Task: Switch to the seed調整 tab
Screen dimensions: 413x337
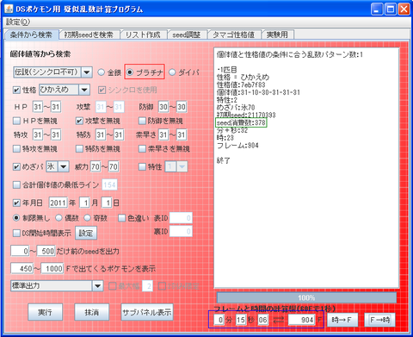Action: coord(187,34)
